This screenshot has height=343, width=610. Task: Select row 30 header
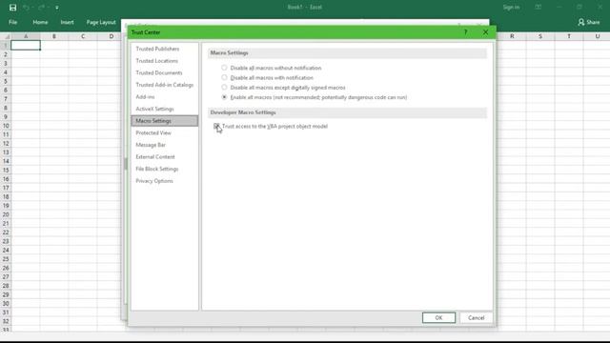coord(6,303)
